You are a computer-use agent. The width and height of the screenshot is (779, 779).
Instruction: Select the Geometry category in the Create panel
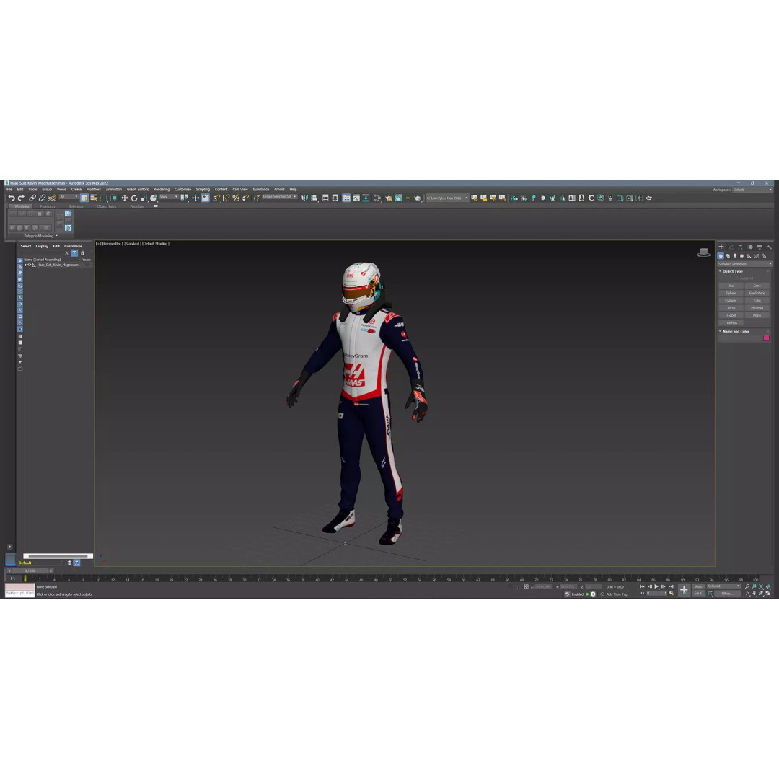click(x=721, y=256)
